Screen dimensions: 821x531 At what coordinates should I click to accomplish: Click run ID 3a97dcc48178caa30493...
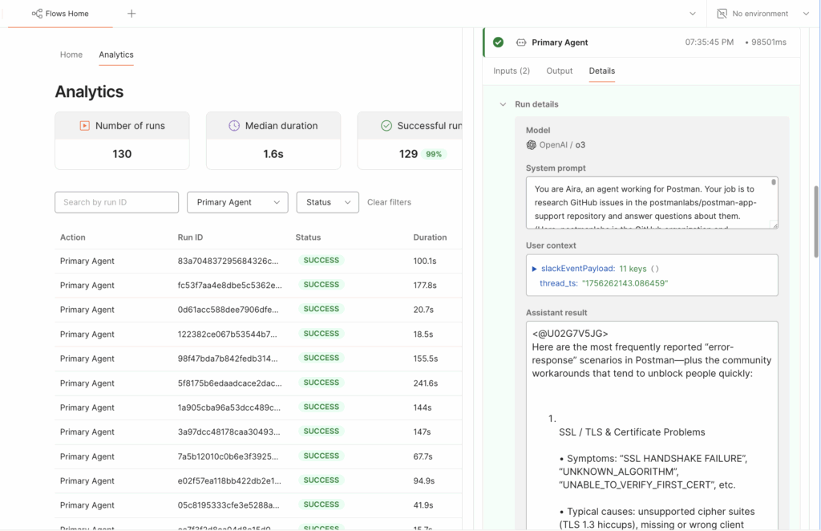[229, 432]
